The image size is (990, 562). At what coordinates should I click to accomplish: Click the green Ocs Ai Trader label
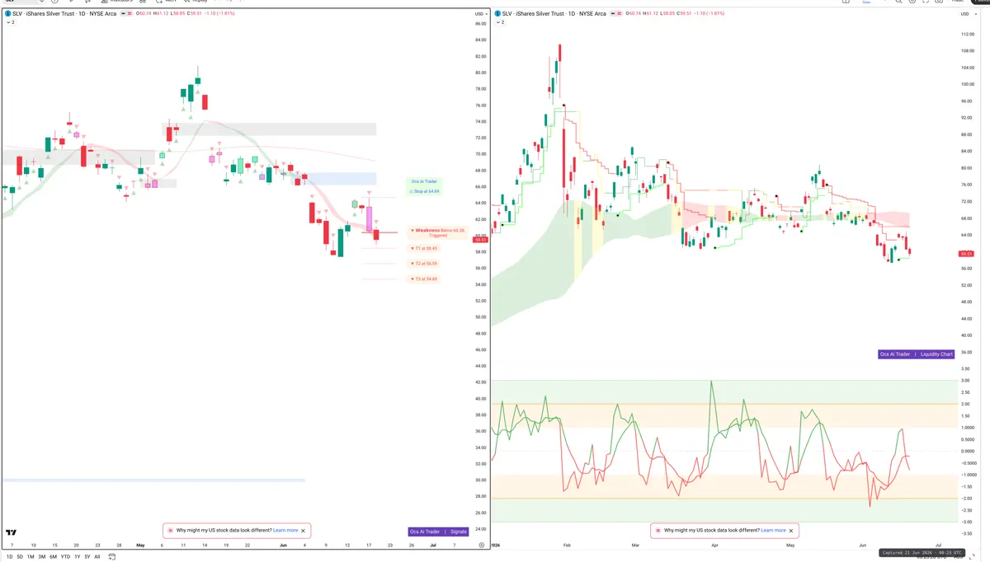[x=424, y=181]
